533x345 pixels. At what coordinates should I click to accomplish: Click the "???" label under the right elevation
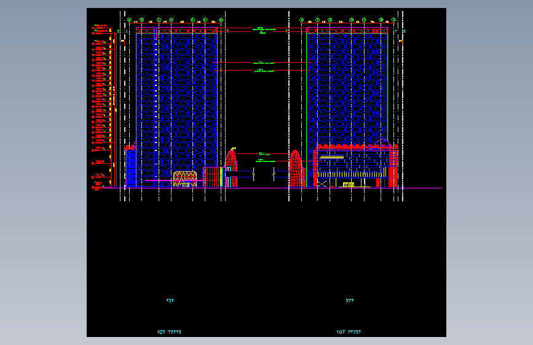click(x=349, y=301)
